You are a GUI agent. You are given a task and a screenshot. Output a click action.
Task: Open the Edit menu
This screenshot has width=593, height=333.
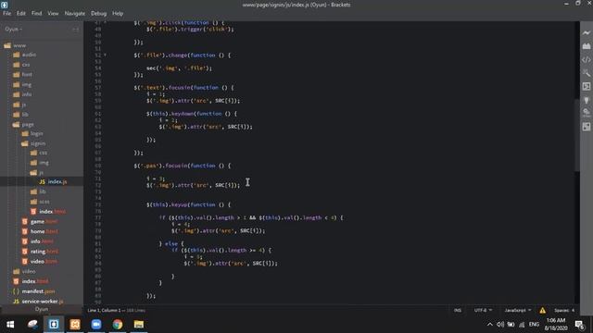(x=20, y=13)
